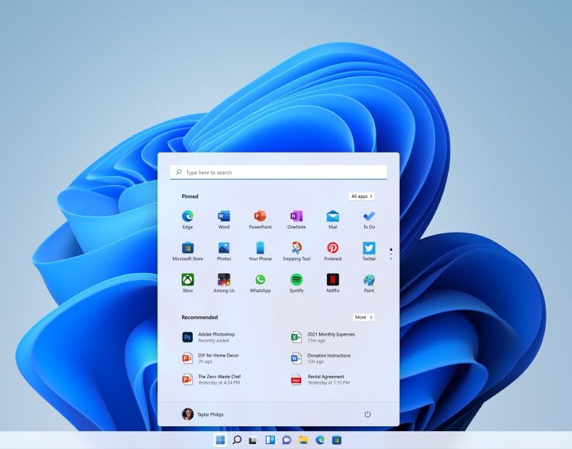572x449 pixels.
Task: Switch to Edge on the taskbar
Action: pos(320,440)
